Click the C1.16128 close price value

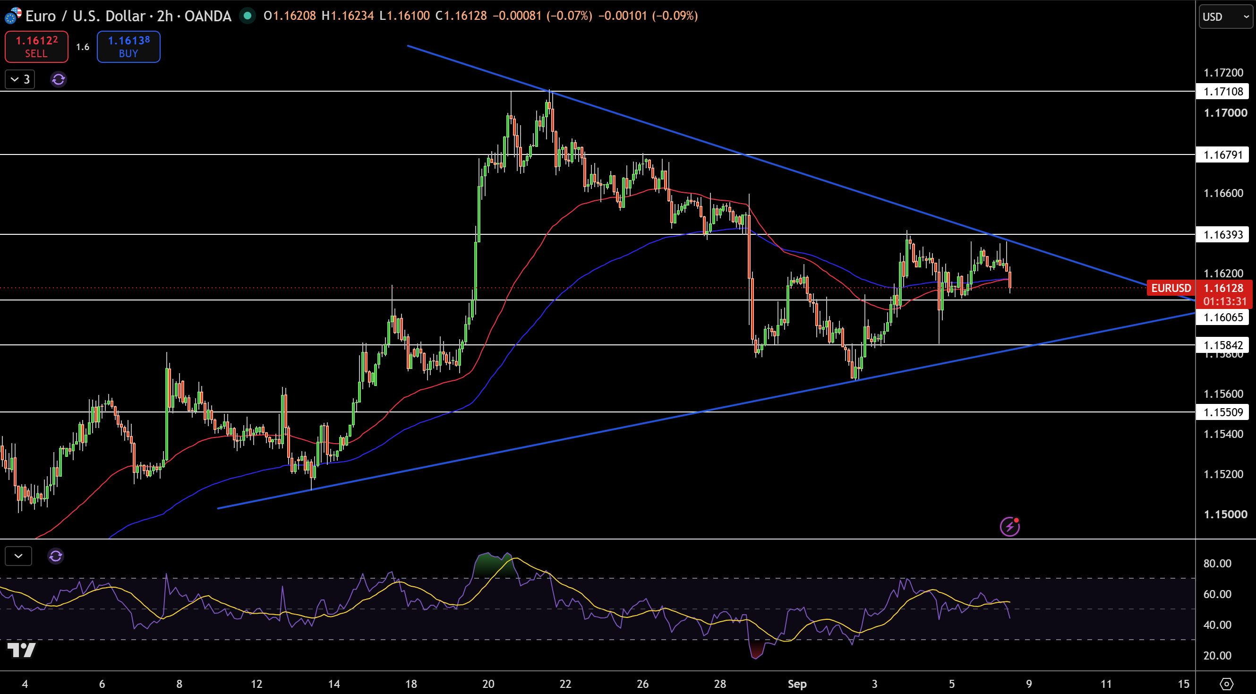(461, 16)
